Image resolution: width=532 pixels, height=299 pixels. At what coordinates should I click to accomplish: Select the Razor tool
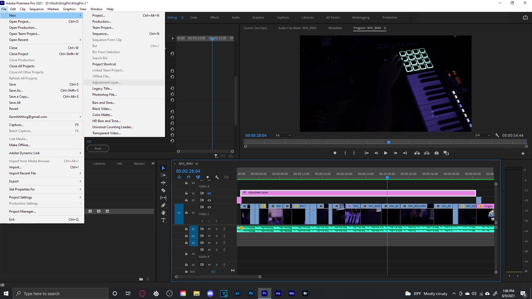(x=163, y=190)
